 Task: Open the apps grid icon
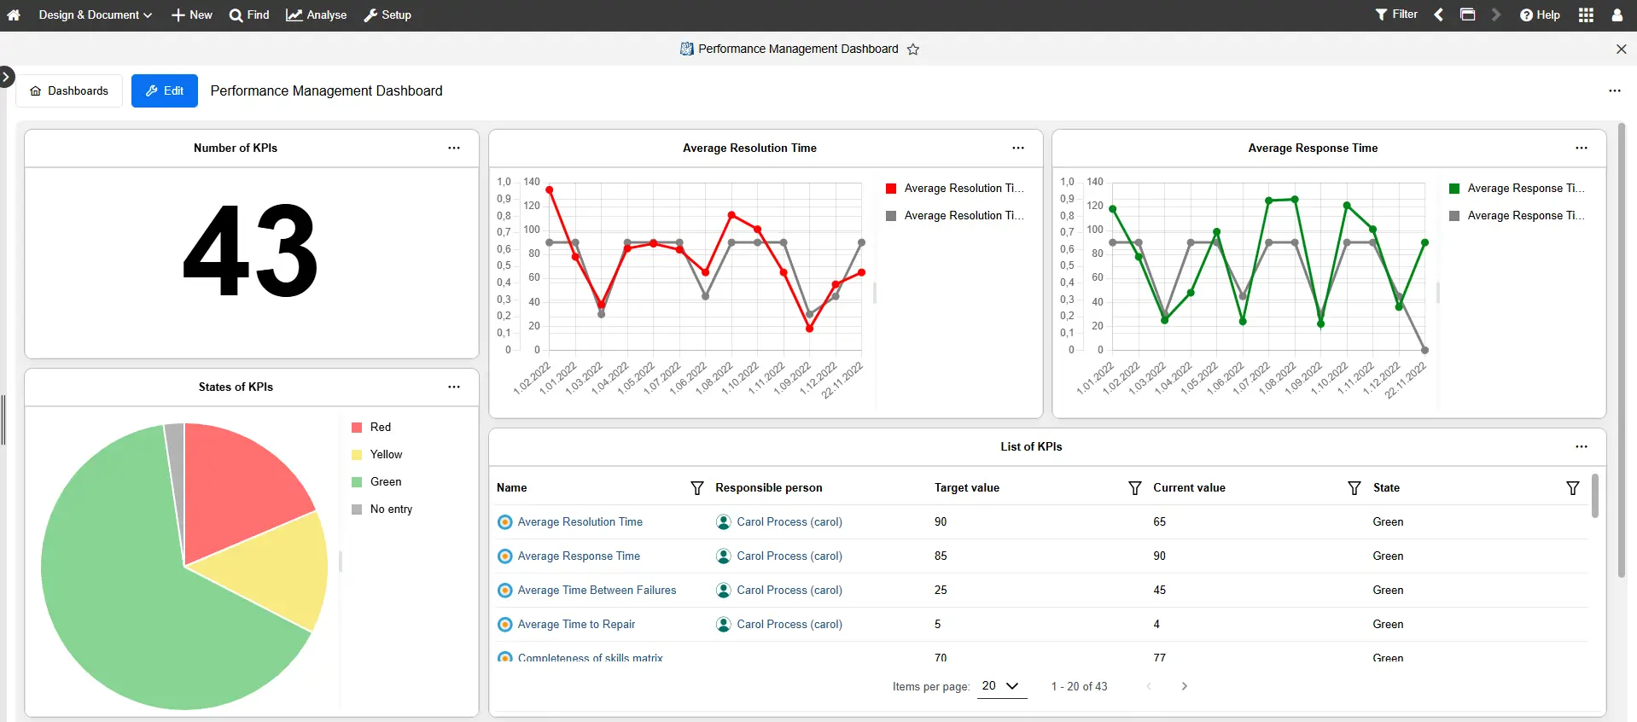click(x=1586, y=15)
